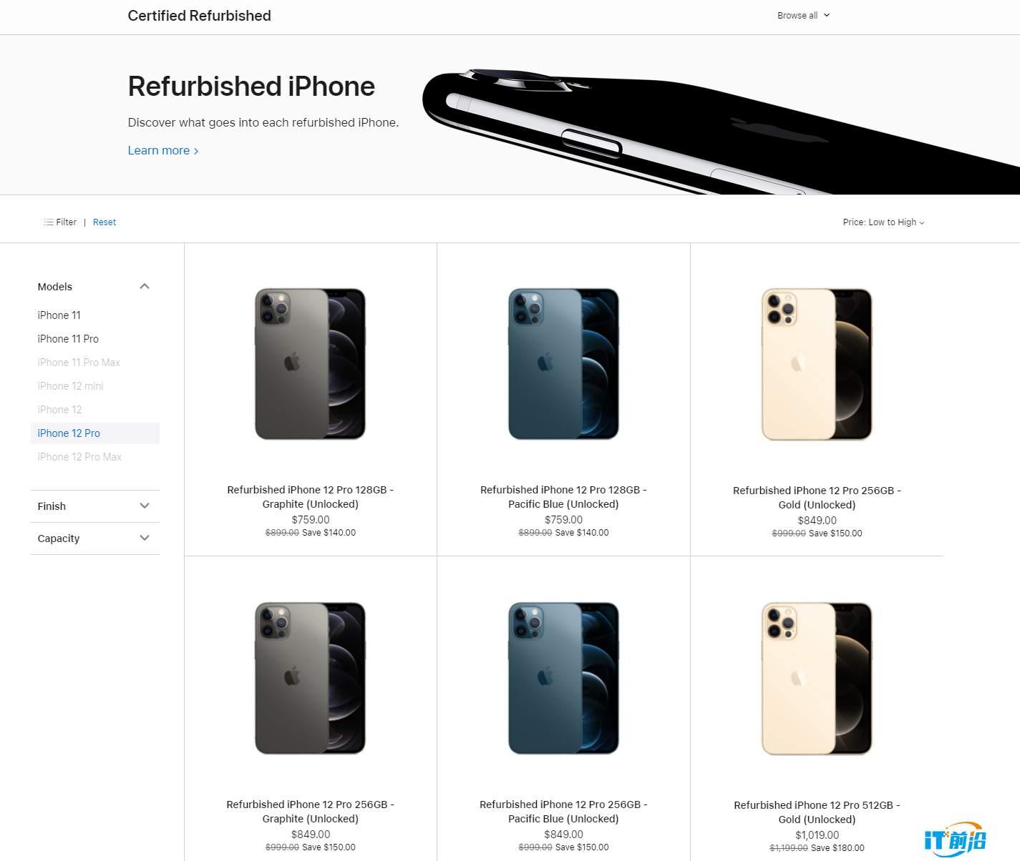Open Refurbished iPhone 12 Pro 256GB Pacific Blue title
Screen dimensions: 1020x861
pos(563,812)
